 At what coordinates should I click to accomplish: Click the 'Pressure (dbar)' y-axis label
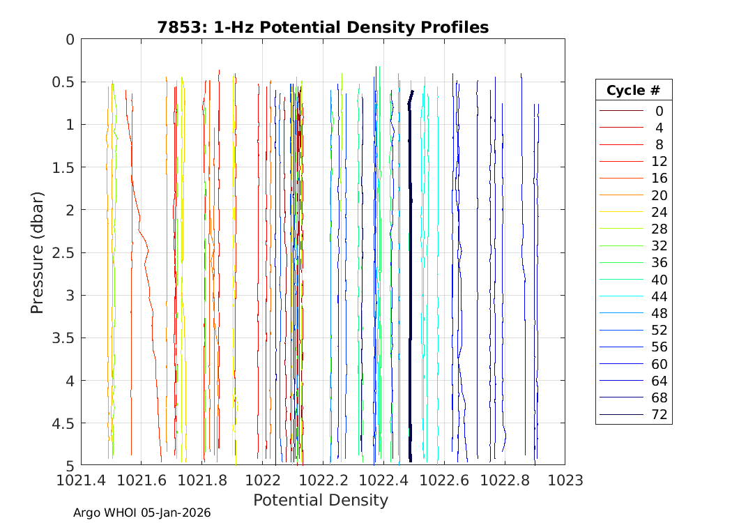pyautogui.click(x=38, y=252)
